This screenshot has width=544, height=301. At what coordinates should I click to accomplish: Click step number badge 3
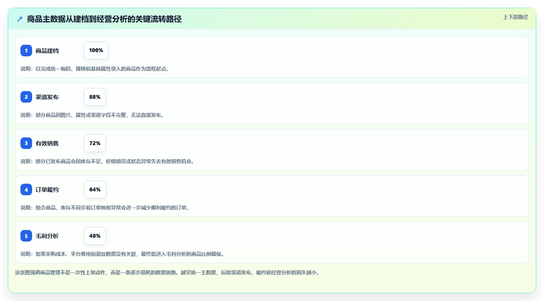(x=26, y=143)
